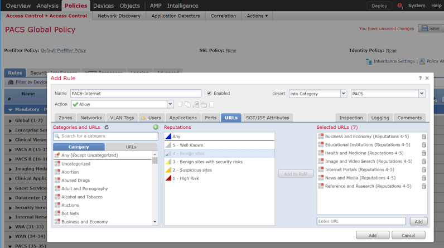Click the Search for a category field

click(x=106, y=136)
